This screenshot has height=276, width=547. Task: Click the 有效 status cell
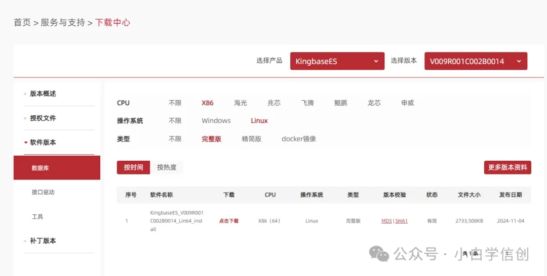(432, 221)
